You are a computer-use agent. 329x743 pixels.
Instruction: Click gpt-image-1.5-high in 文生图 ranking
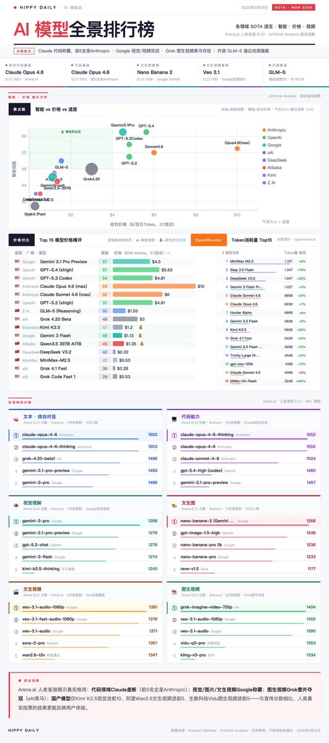200,532
